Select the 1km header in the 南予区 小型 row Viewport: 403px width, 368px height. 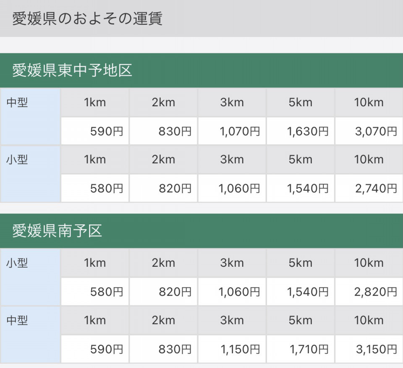[95, 263]
